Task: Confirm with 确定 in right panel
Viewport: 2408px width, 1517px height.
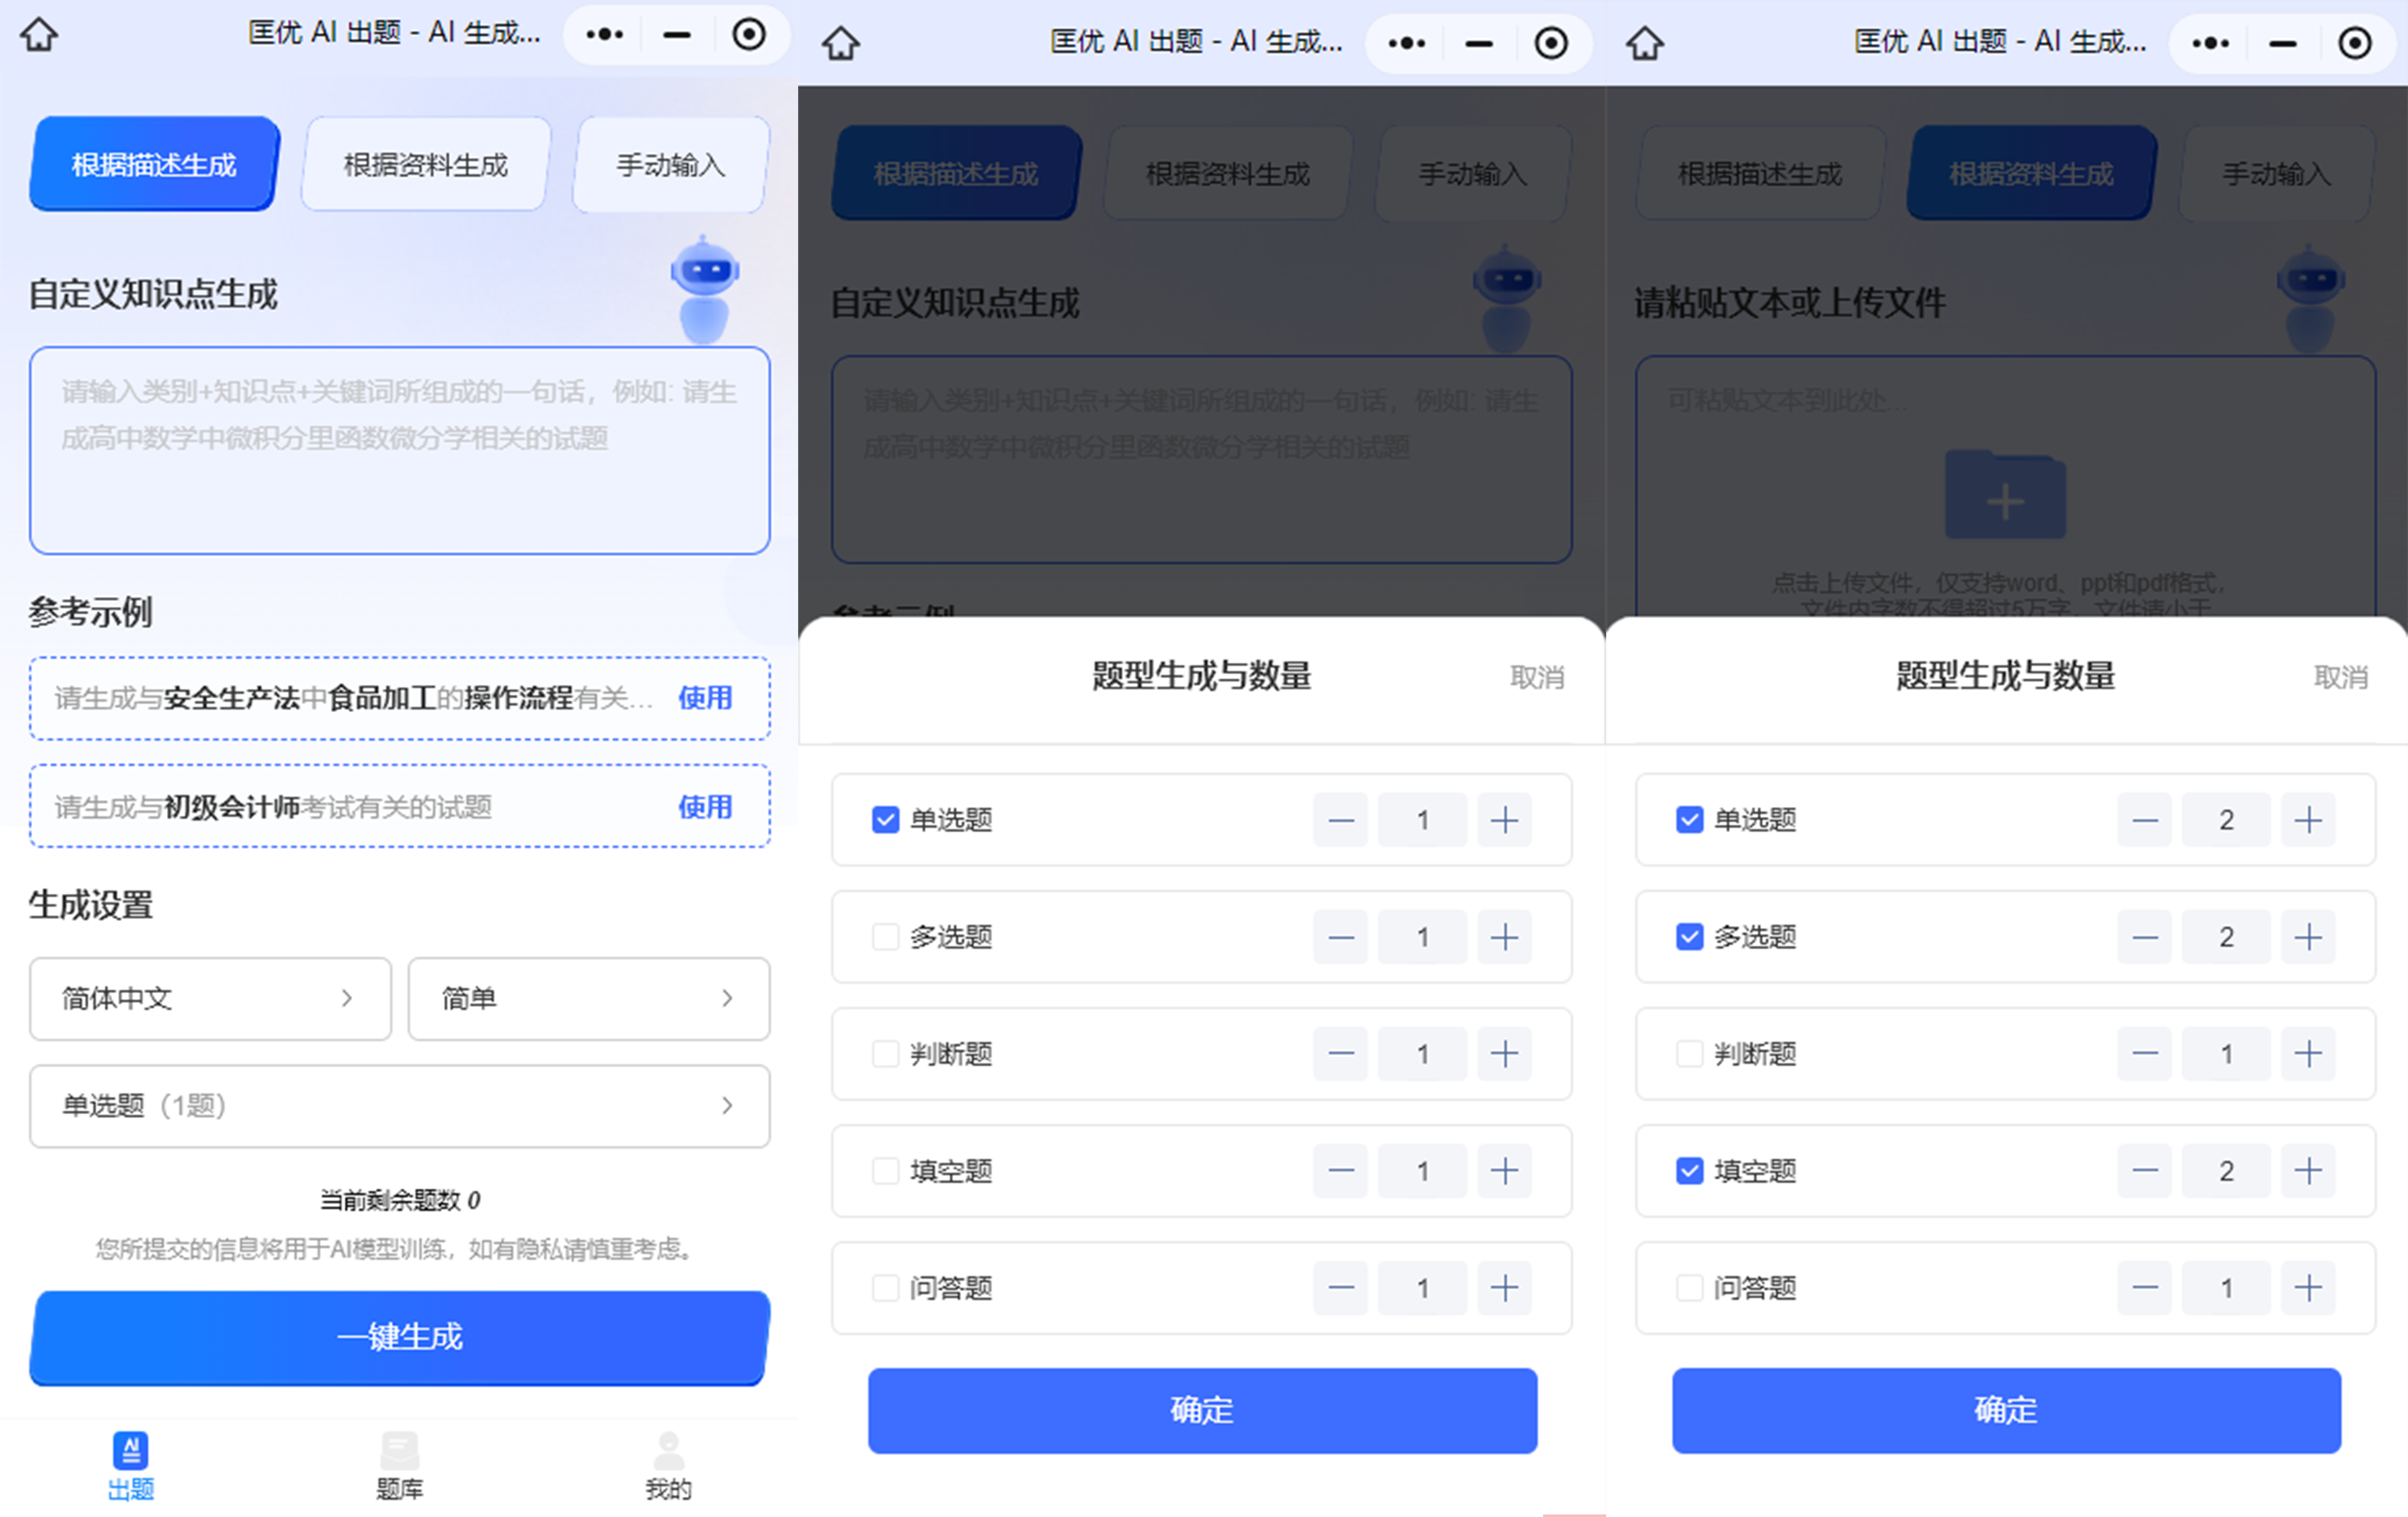Action: click(x=2006, y=1411)
